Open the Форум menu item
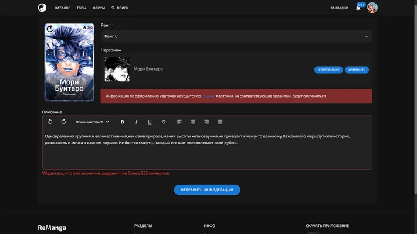417x234 pixels. 99,8
